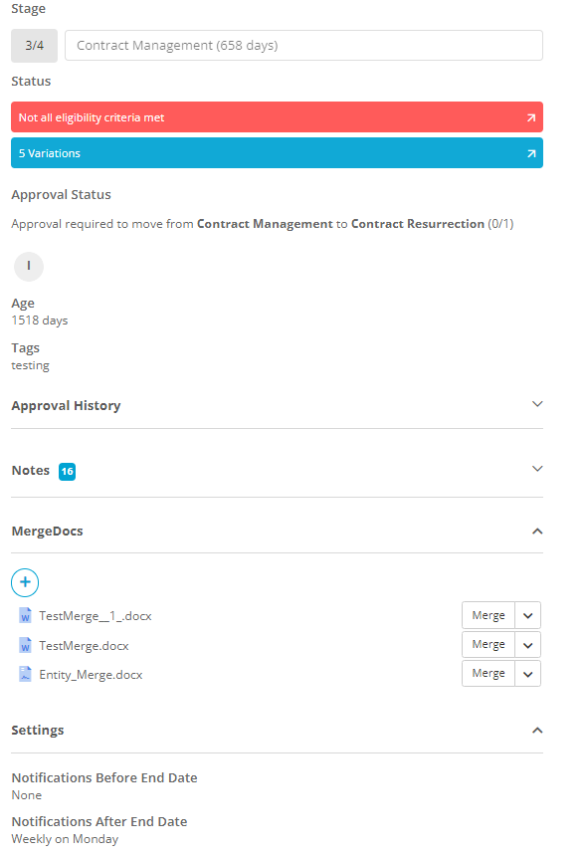Expand the Notes section
586x858 pixels.
pyautogui.click(x=537, y=468)
